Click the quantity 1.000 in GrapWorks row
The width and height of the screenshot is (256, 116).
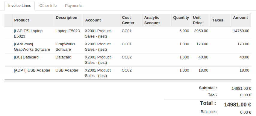pyautogui.click(x=181, y=47)
